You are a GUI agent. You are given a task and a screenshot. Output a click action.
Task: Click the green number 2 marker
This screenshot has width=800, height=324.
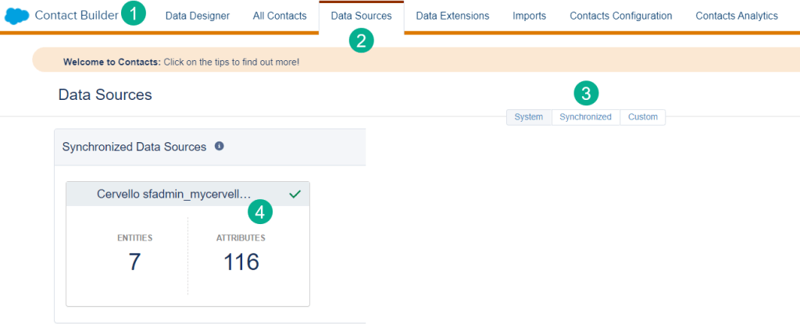[361, 41]
